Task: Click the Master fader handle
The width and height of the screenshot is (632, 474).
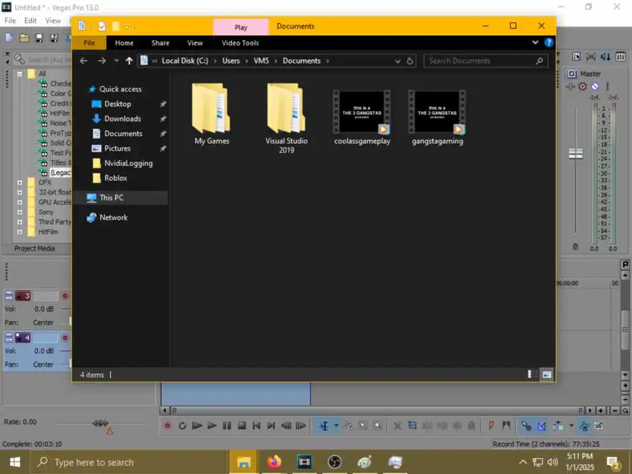Action: tap(576, 153)
